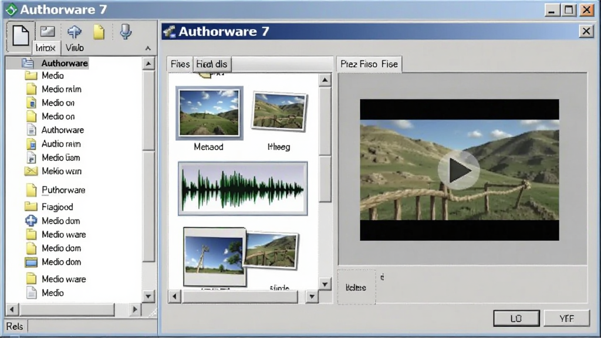Play the preview video

459,170
